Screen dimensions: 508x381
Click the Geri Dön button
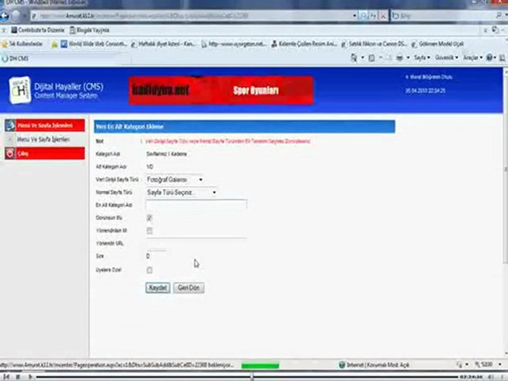[x=188, y=288]
